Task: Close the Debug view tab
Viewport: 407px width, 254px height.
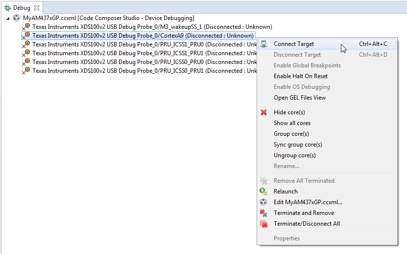Action: (37, 8)
